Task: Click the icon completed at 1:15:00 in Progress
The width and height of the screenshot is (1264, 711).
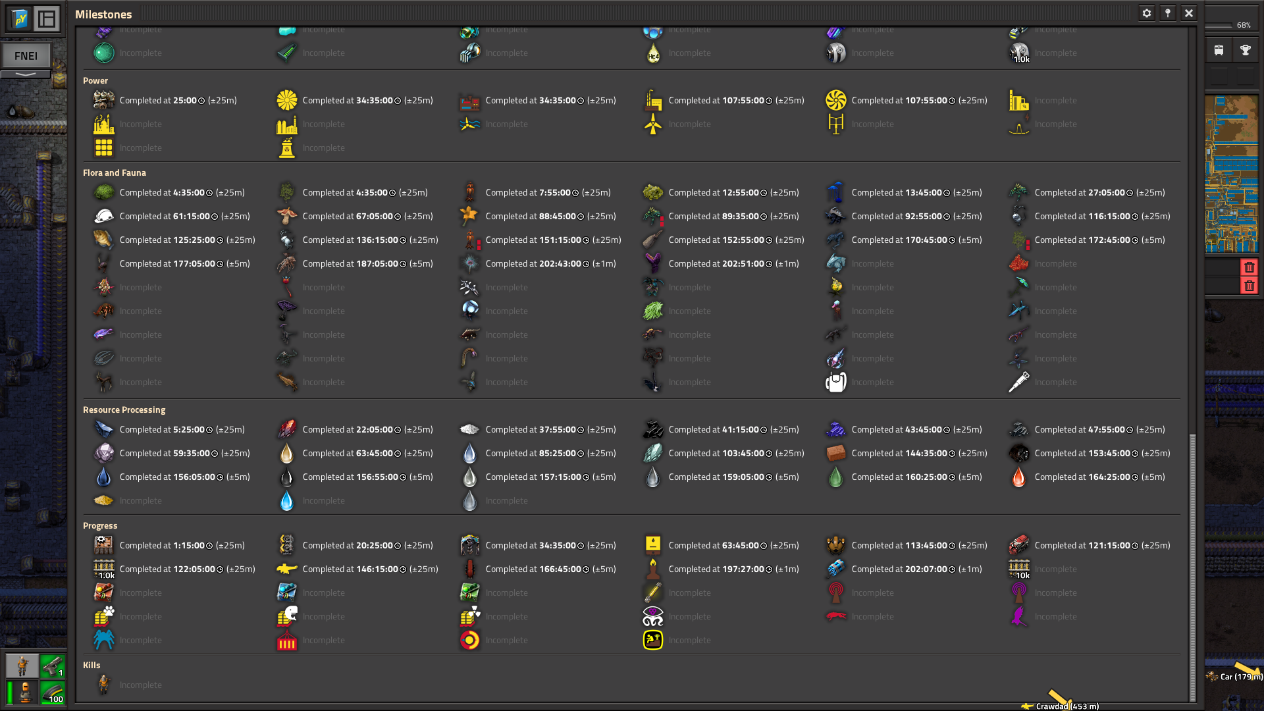Action: (x=103, y=545)
